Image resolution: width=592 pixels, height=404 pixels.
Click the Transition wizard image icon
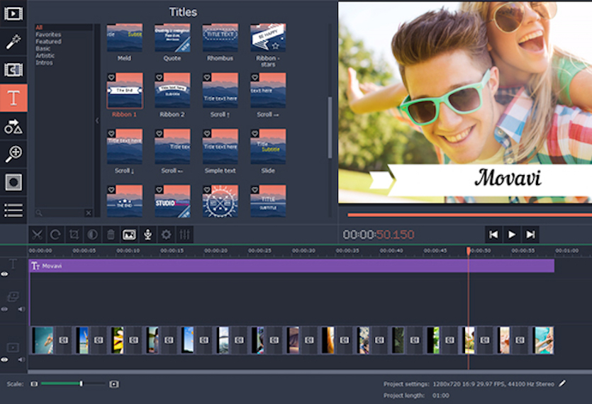pos(129,235)
